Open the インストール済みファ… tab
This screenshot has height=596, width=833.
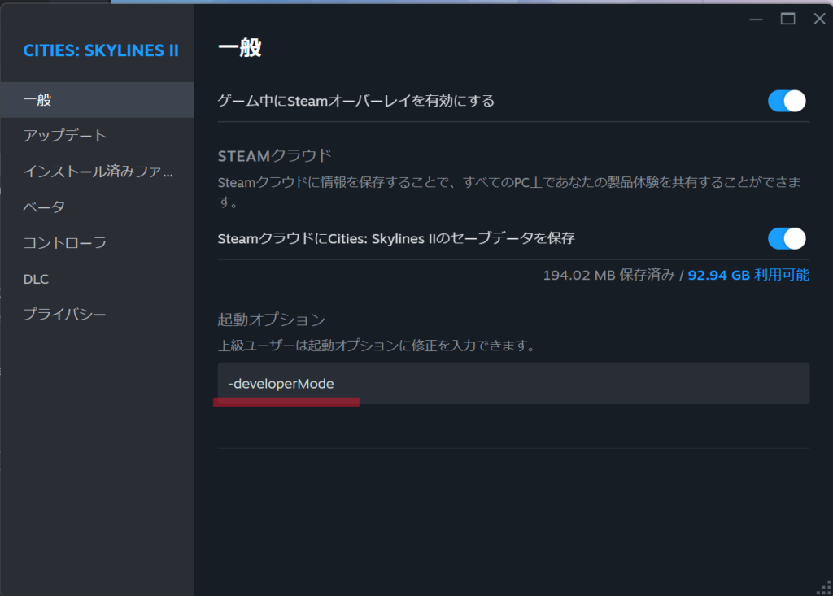(97, 171)
